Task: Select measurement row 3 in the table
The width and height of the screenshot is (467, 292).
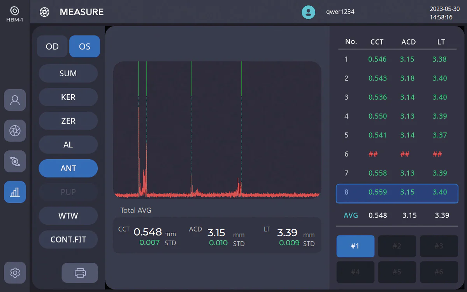Action: (397, 97)
